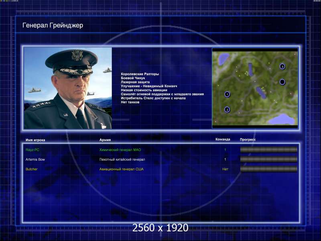Click start position marker 2 on minimap
This screenshot has height=241, width=321.
coord(227,110)
